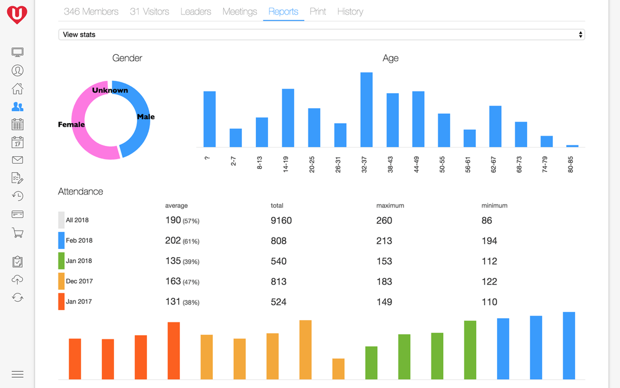Click the Dec 2017 total 813
Viewport: 620px width, 388px height.
[278, 281]
